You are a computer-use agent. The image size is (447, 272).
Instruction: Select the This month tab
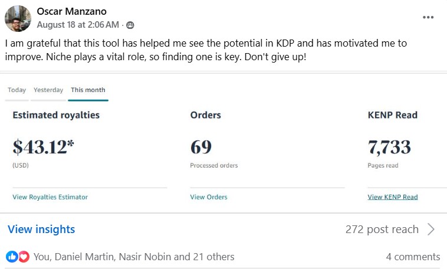click(x=88, y=90)
